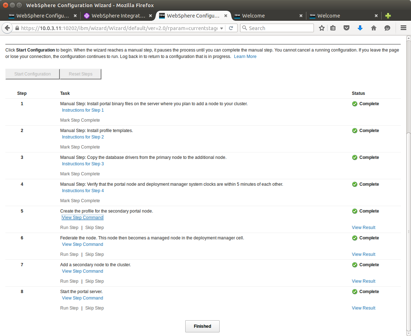The width and height of the screenshot is (411, 336).
Task: Open the Learn More link
Action: point(245,57)
